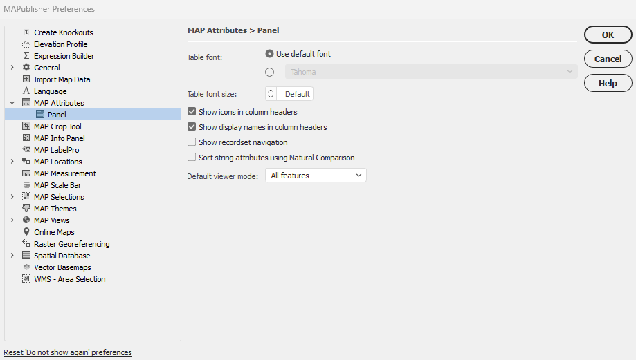Viewport: 636px width, 360px height.
Task: Click the OK button
Action: click(608, 35)
